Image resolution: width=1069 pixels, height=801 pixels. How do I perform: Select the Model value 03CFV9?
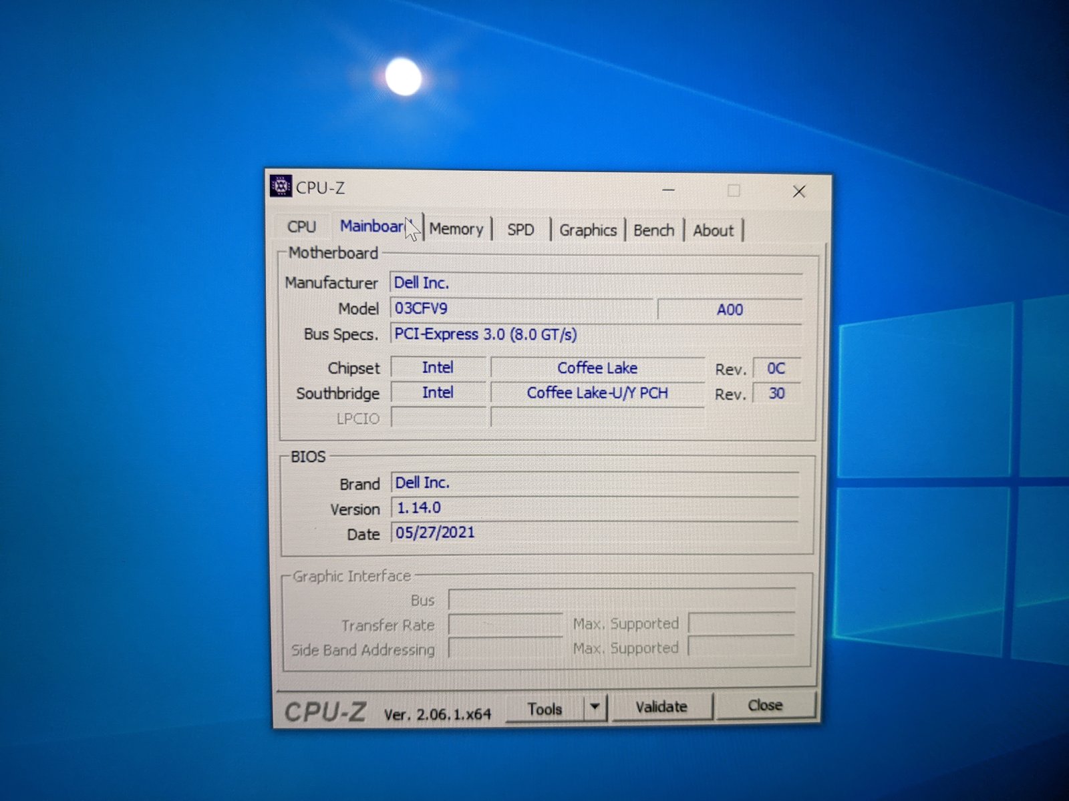coord(522,309)
